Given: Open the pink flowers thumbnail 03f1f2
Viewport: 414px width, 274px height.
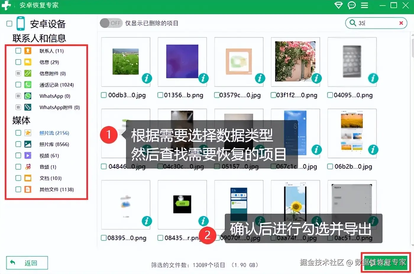Looking at the screenshot, I should (295, 61).
